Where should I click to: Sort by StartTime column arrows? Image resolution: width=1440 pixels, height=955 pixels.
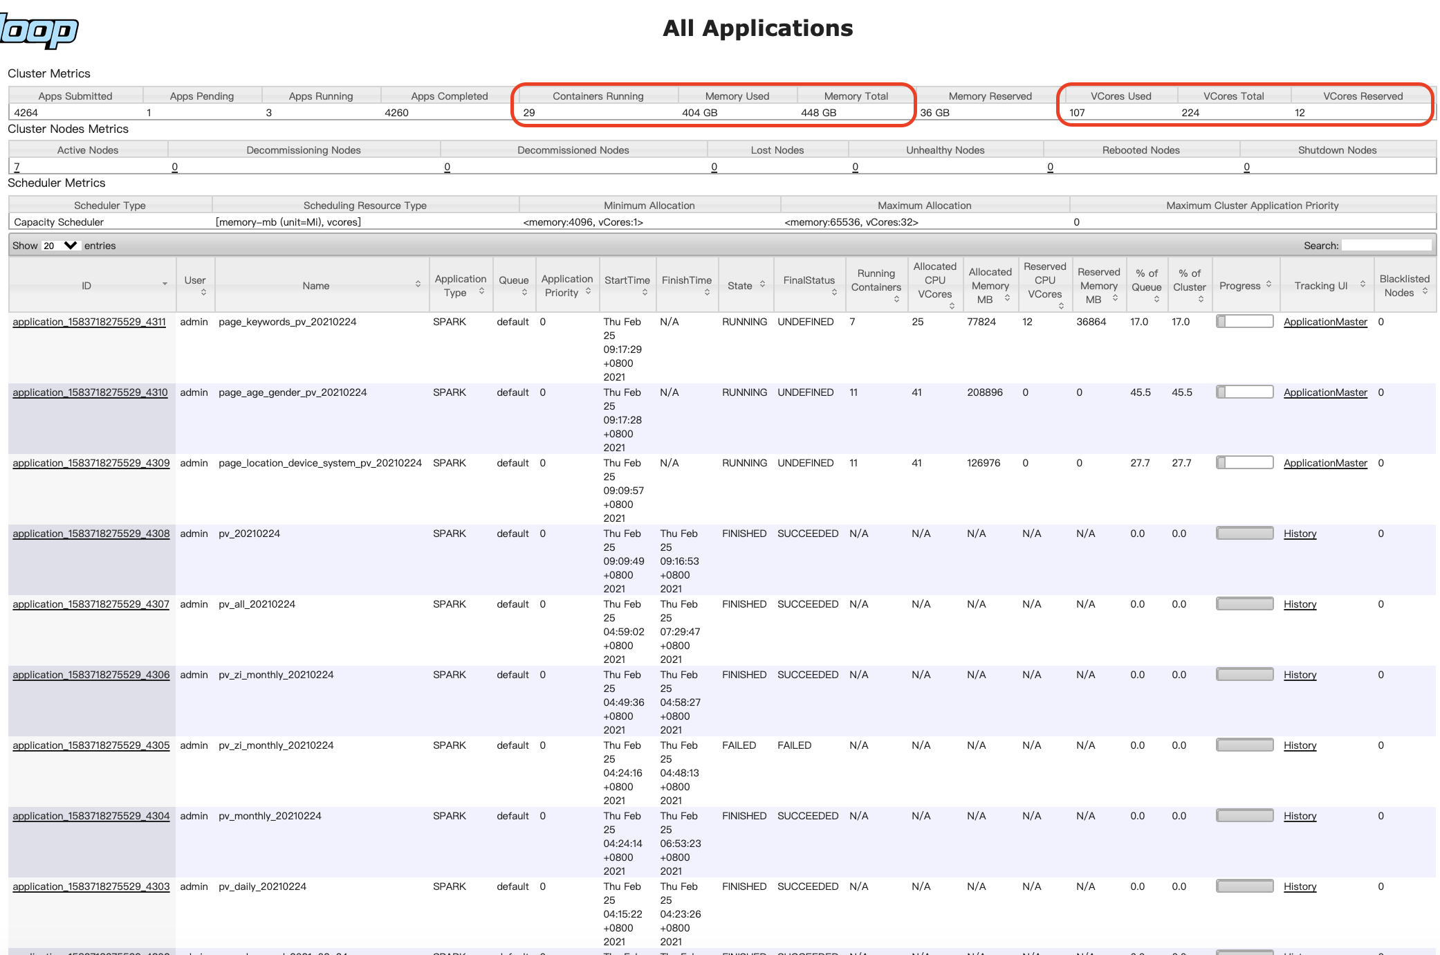point(645,293)
